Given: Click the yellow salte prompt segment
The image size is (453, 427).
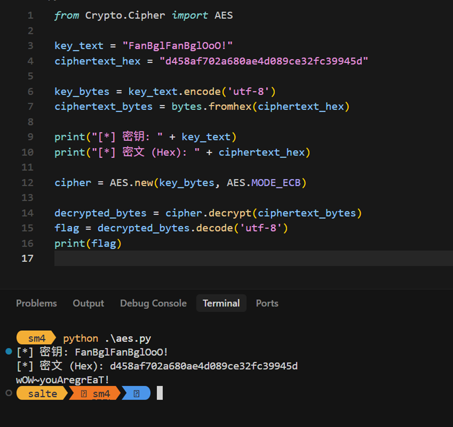Looking at the screenshot, I should pyautogui.click(x=42, y=394).
